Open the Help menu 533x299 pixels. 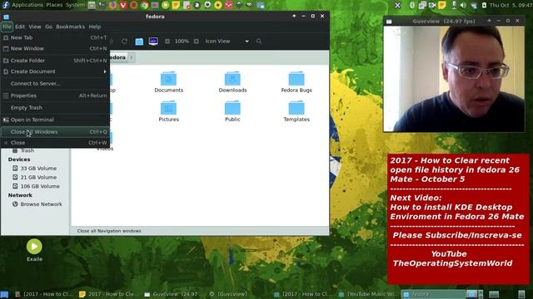95,27
